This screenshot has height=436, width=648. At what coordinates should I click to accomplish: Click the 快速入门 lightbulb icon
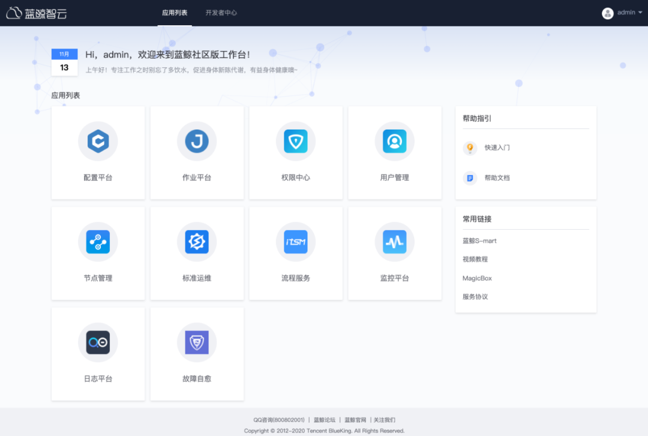[470, 148]
